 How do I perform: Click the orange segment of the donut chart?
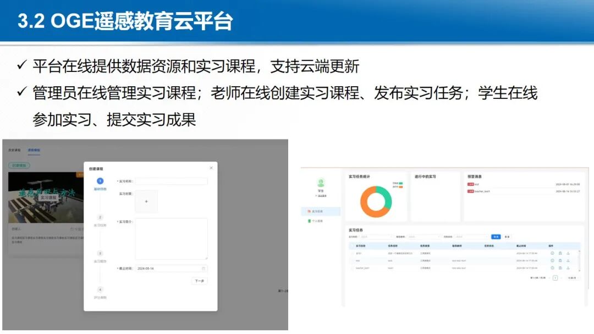coord(367,204)
